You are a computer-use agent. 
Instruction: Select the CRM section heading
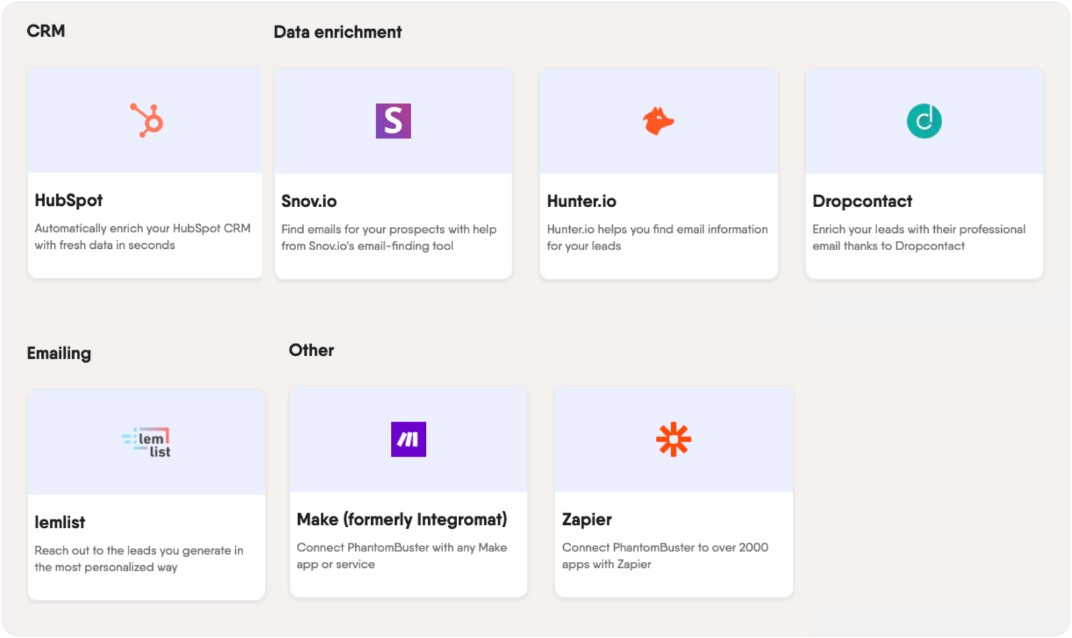point(46,31)
